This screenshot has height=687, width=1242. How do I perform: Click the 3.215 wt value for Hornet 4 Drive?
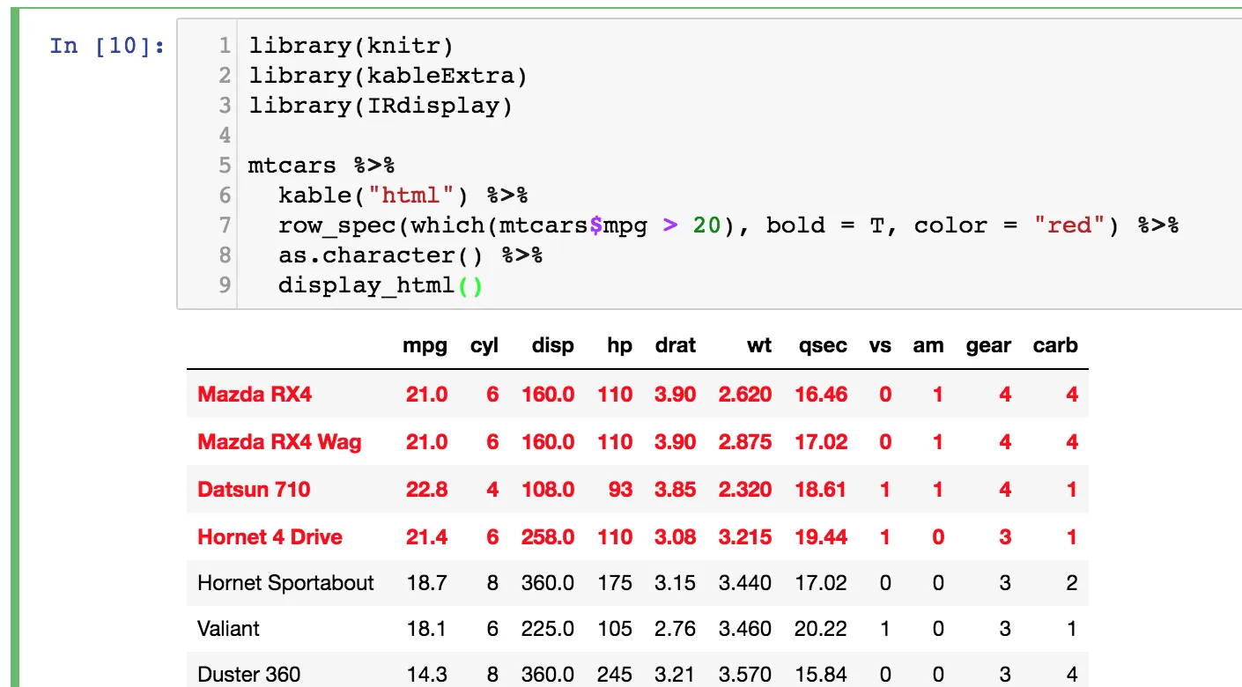click(745, 537)
